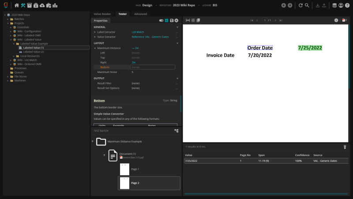The height and width of the screenshot is (199, 353).
Task: Switch to the Value Reader tab
Action: pos(102,14)
